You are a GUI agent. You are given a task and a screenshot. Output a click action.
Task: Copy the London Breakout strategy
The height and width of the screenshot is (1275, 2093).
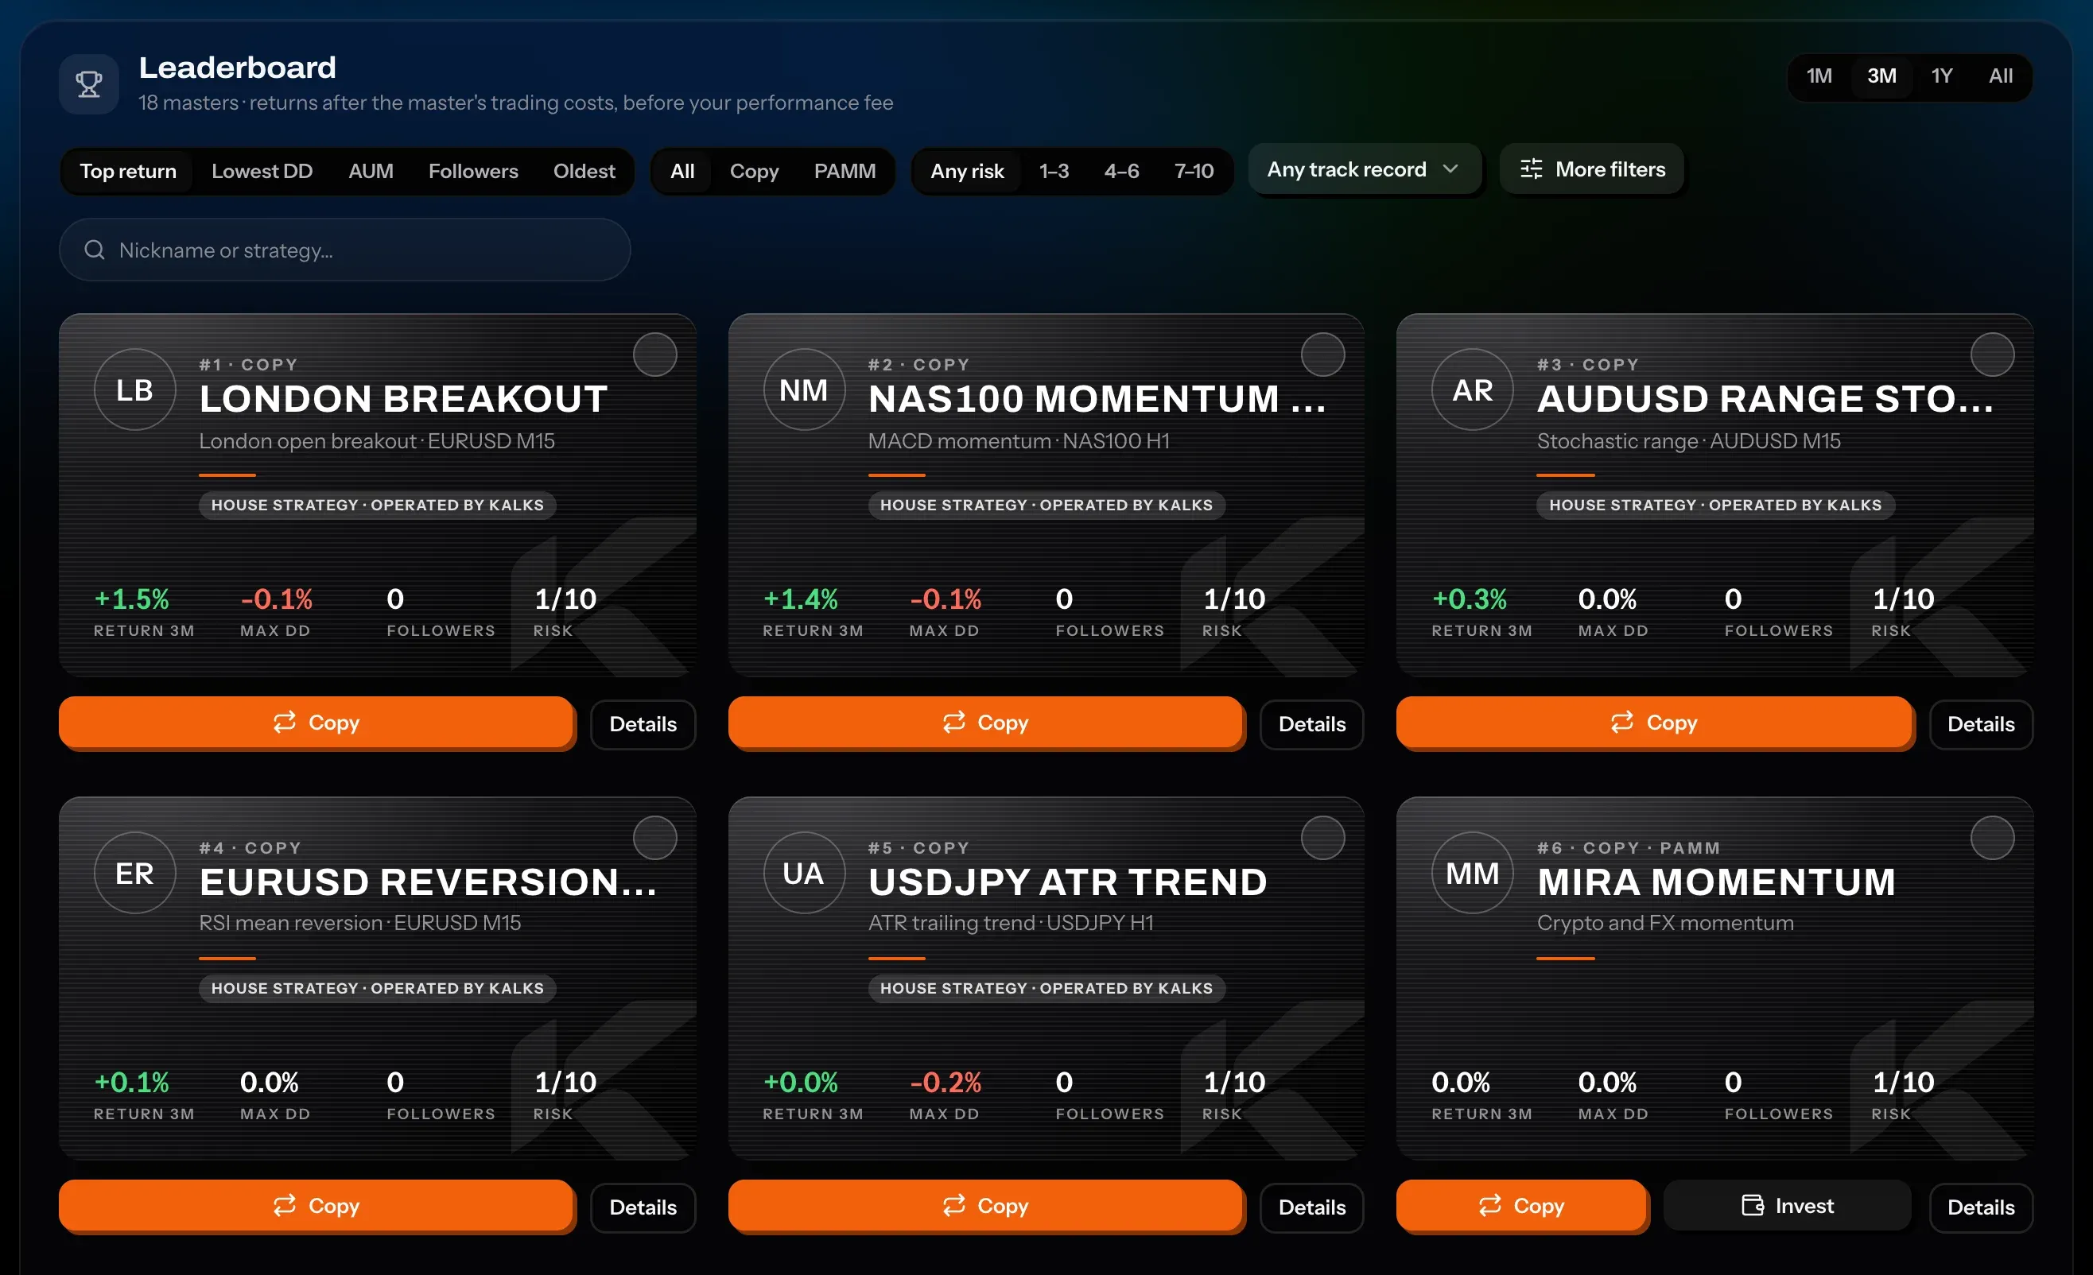[x=316, y=723]
